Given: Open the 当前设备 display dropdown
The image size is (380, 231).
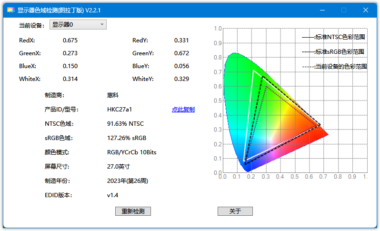Looking at the screenshot, I should pyautogui.click(x=78, y=25).
